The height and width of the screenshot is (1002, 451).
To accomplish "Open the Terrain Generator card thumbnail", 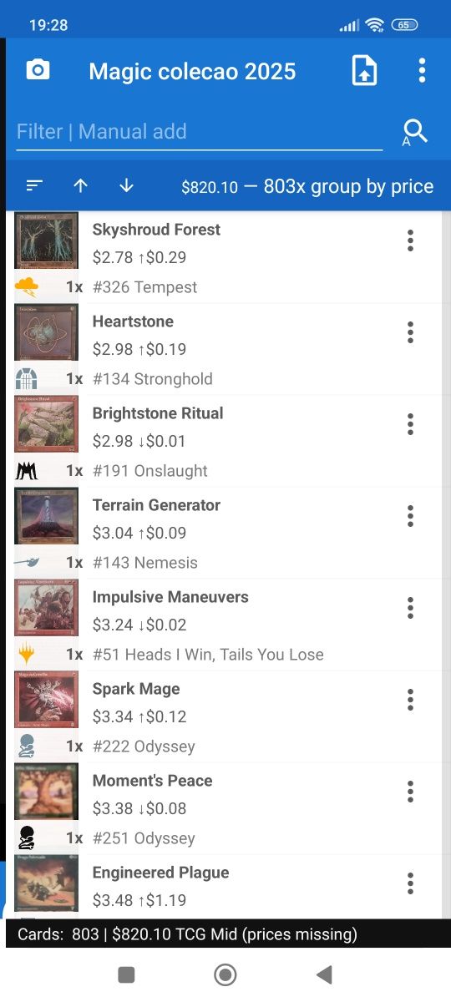I will [47, 516].
